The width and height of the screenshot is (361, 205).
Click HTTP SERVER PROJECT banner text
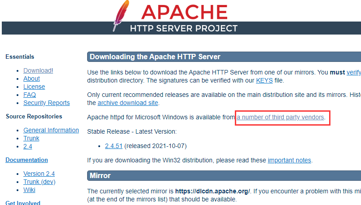click(184, 29)
